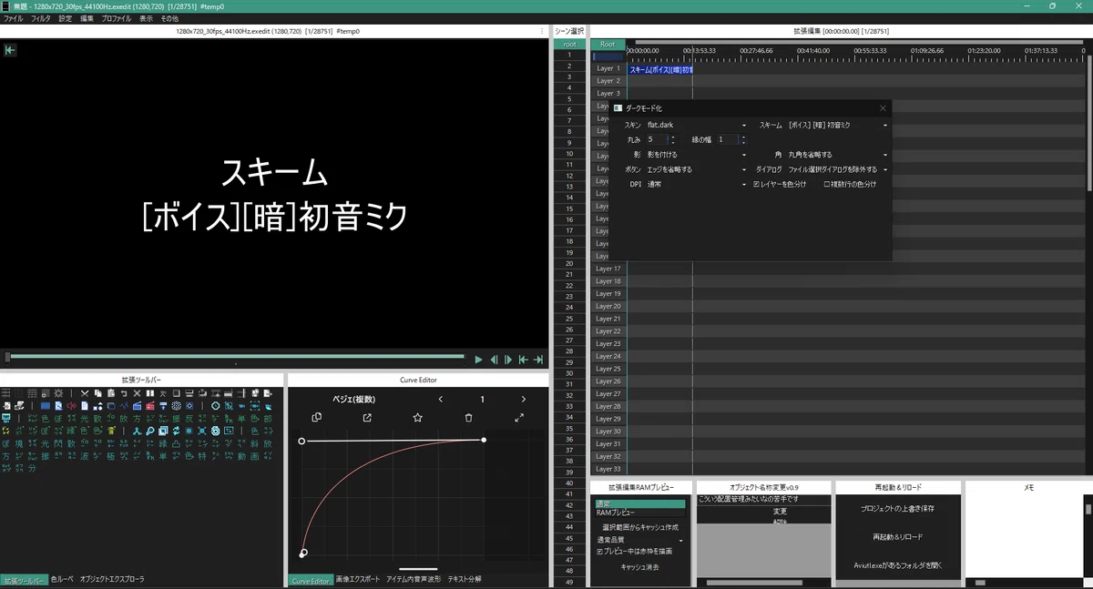
Task: Click the star favorite icon in Curve Editor
Action: [x=417, y=418]
